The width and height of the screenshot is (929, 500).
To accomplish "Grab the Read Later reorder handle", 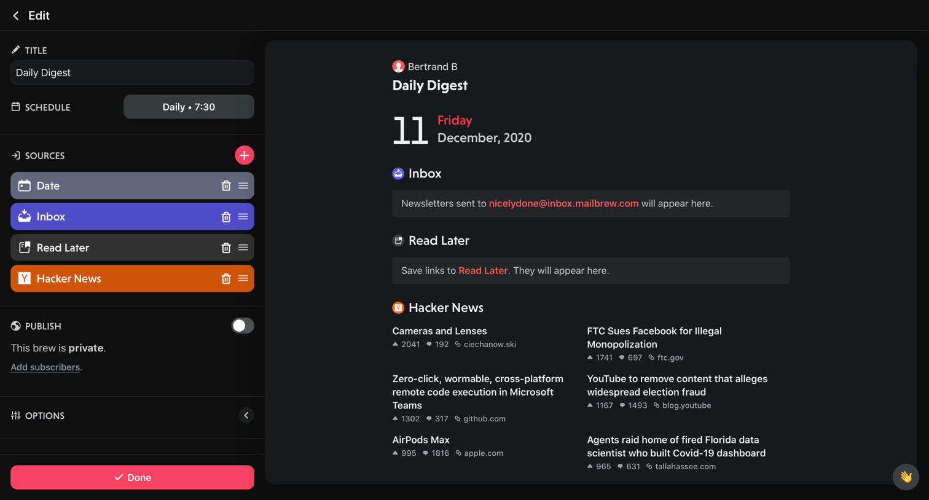I will tap(243, 248).
